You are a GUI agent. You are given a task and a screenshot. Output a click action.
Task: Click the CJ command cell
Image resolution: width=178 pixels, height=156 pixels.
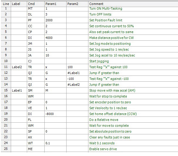click(36, 61)
